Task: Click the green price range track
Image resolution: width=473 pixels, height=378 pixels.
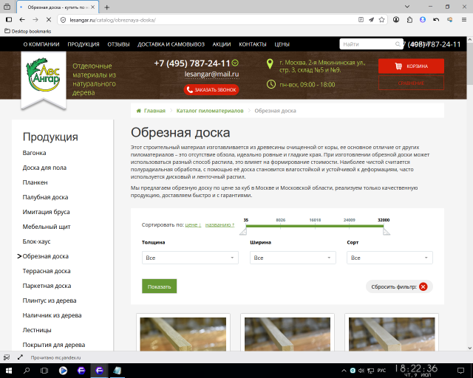Action: pos(315,226)
